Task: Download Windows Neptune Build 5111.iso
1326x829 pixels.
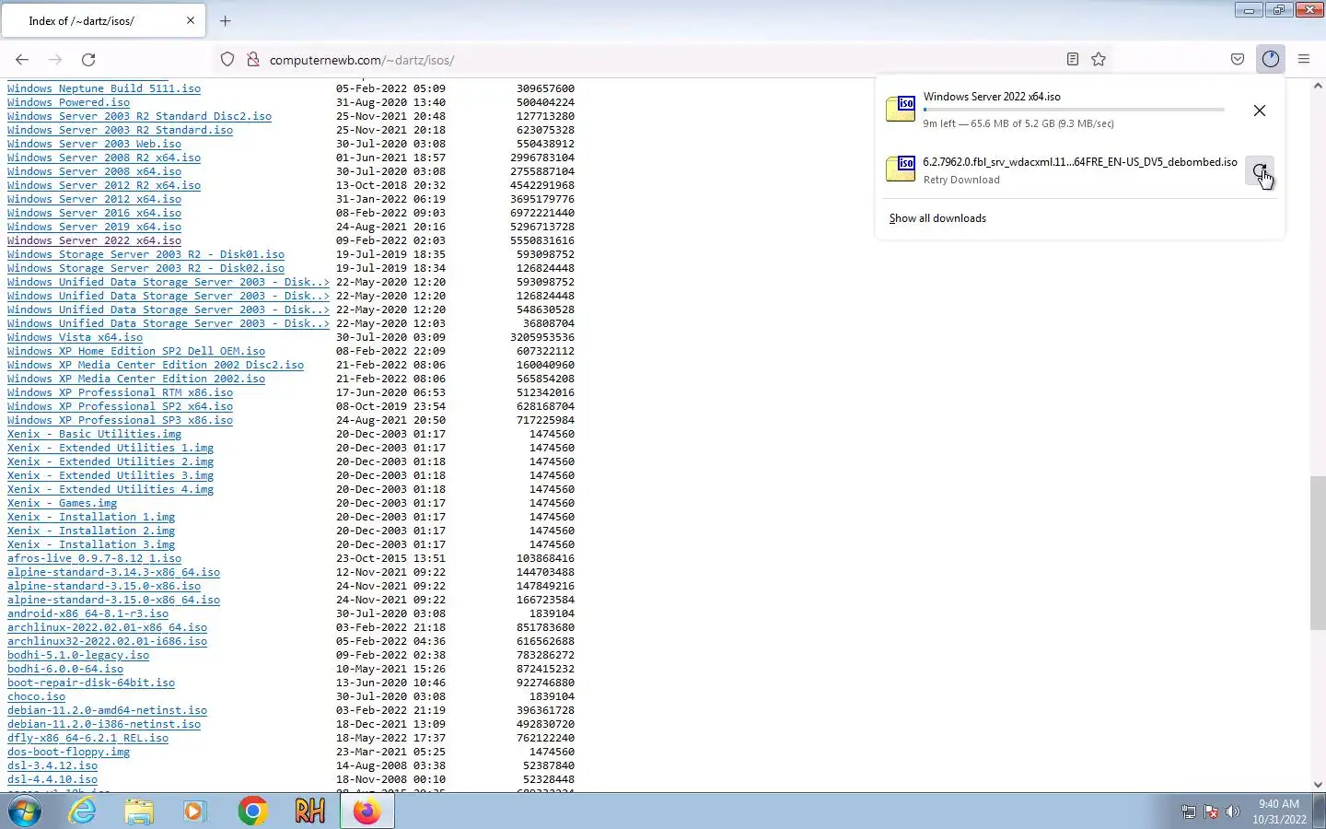Action: point(104,88)
